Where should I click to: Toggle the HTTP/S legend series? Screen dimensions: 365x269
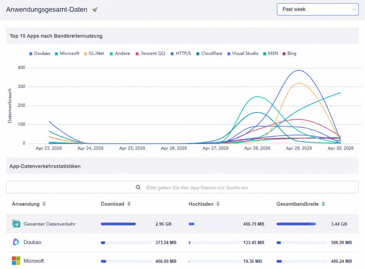pos(181,53)
